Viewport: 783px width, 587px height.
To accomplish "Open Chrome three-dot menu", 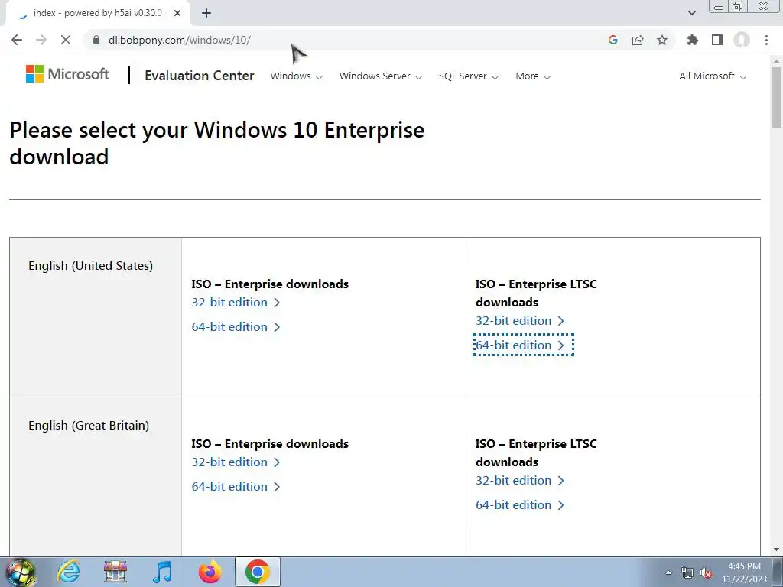I will (x=766, y=40).
